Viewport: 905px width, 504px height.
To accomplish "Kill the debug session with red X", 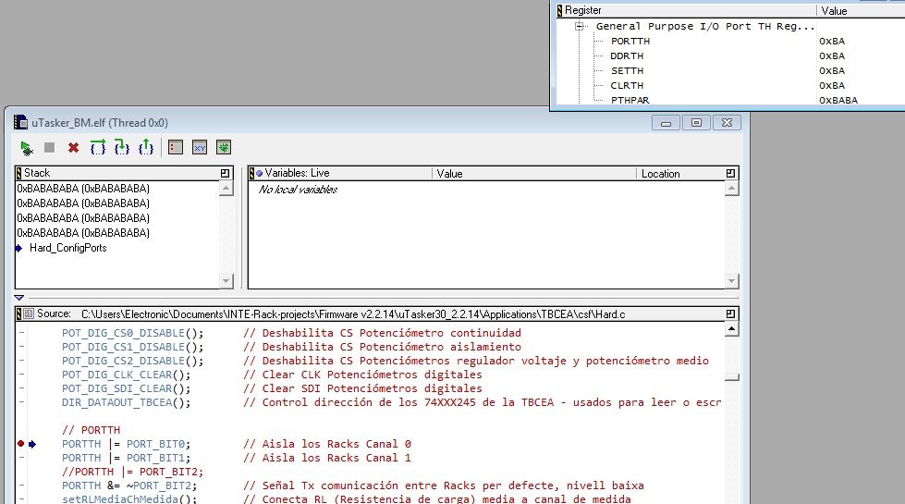I will (73, 148).
